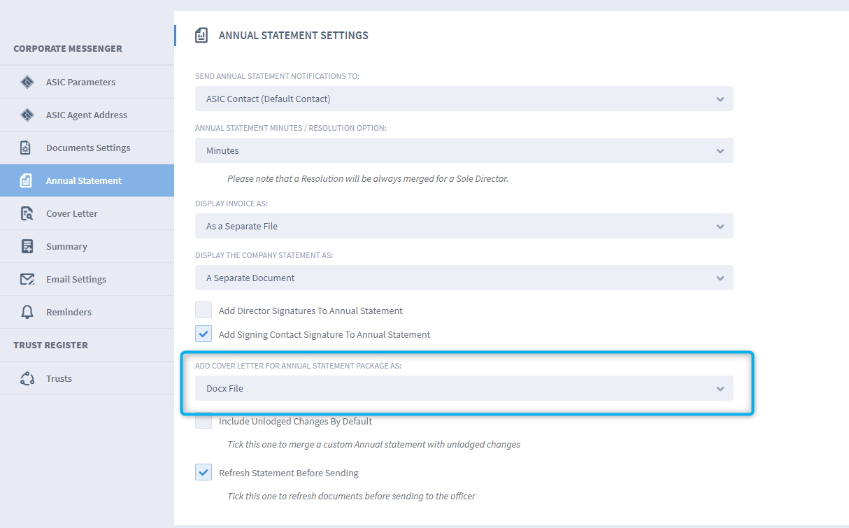Click the unlodged changes hint text
This screenshot has height=528, width=849.
tap(374, 444)
